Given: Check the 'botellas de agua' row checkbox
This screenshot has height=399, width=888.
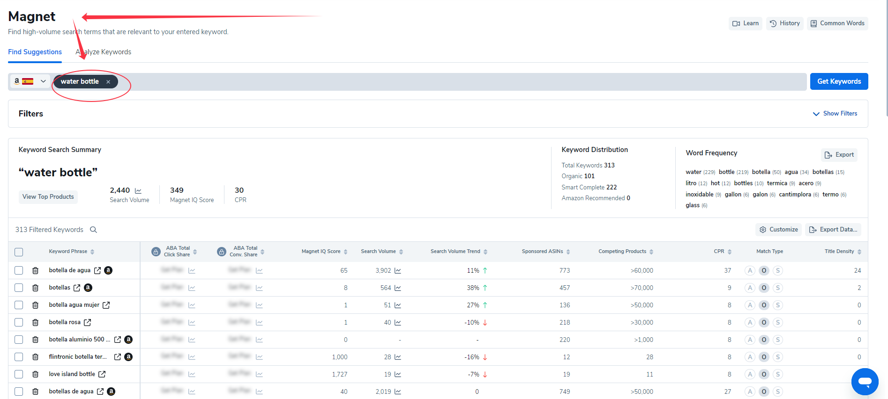Looking at the screenshot, I should pyautogui.click(x=19, y=392).
